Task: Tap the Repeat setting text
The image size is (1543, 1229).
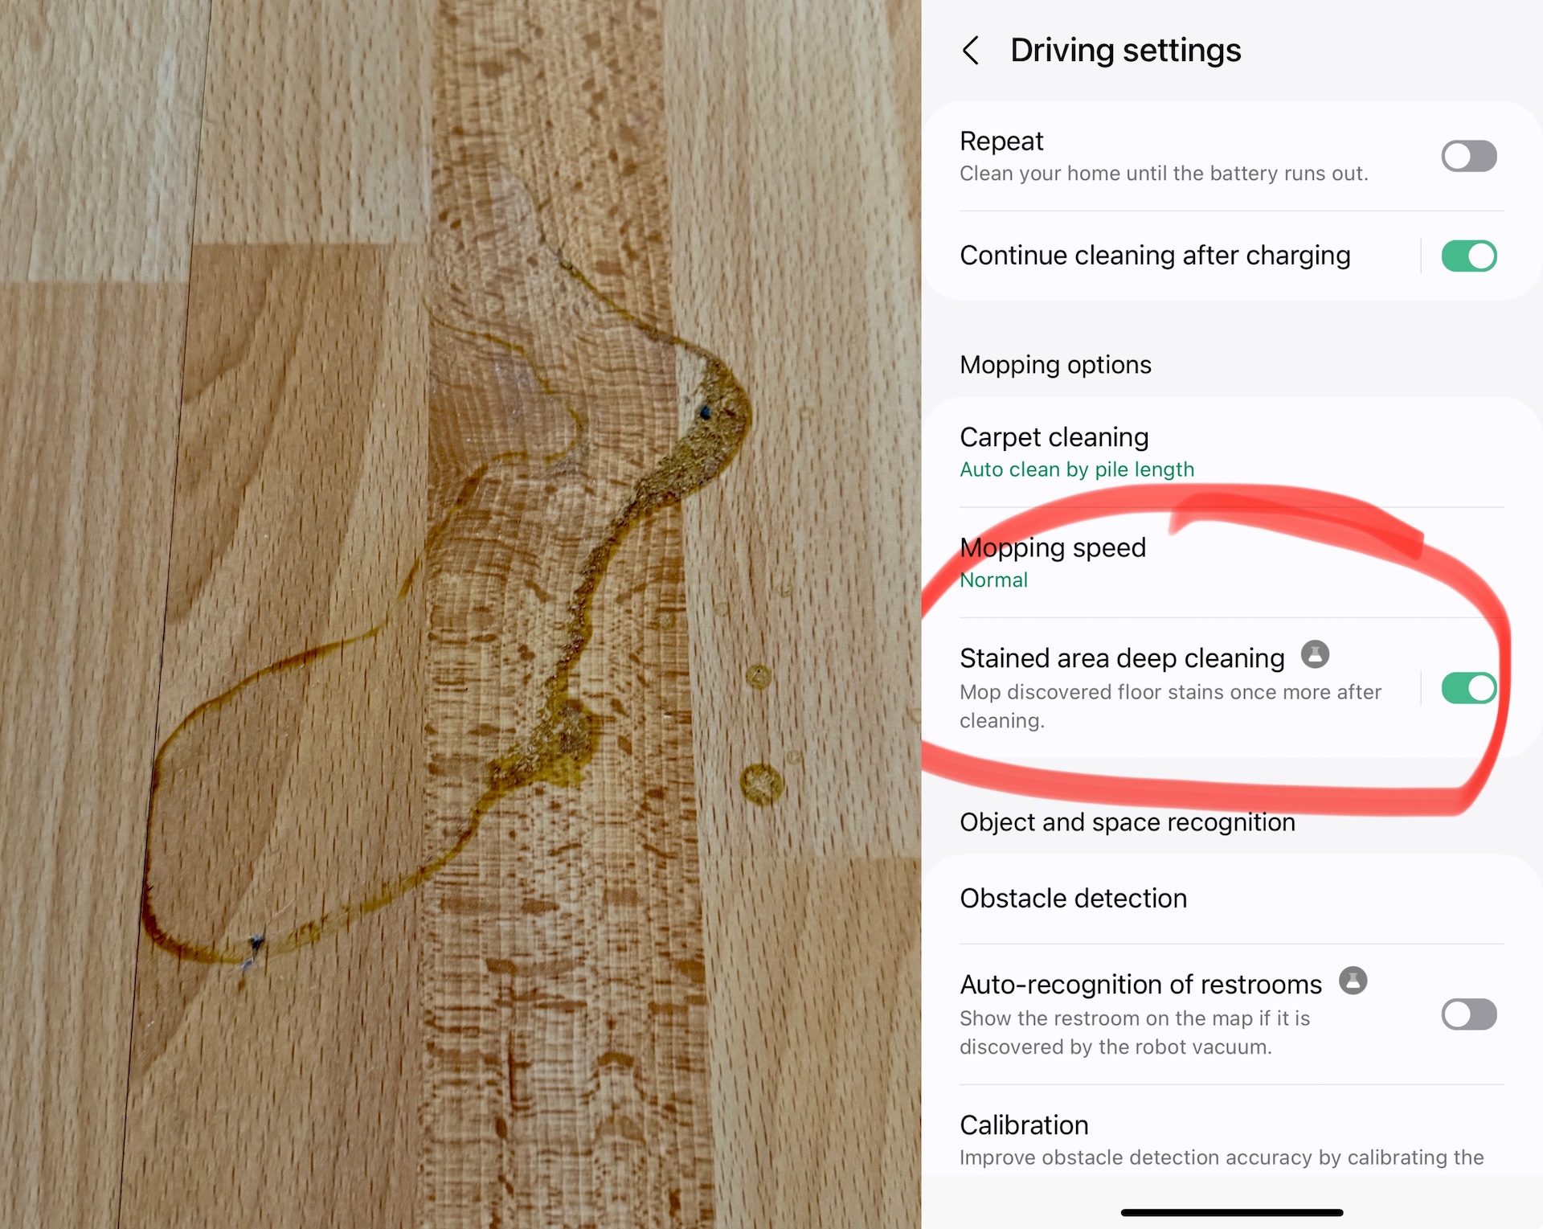Action: pyautogui.click(x=1001, y=141)
